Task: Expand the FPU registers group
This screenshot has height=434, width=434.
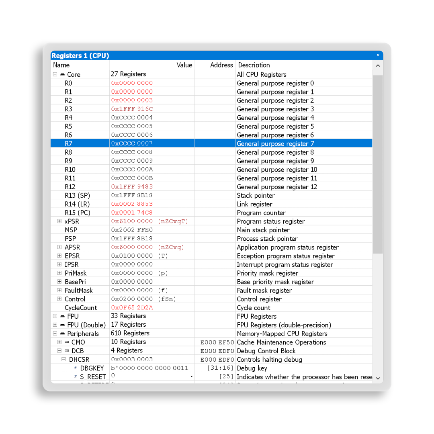Action: coord(55,316)
